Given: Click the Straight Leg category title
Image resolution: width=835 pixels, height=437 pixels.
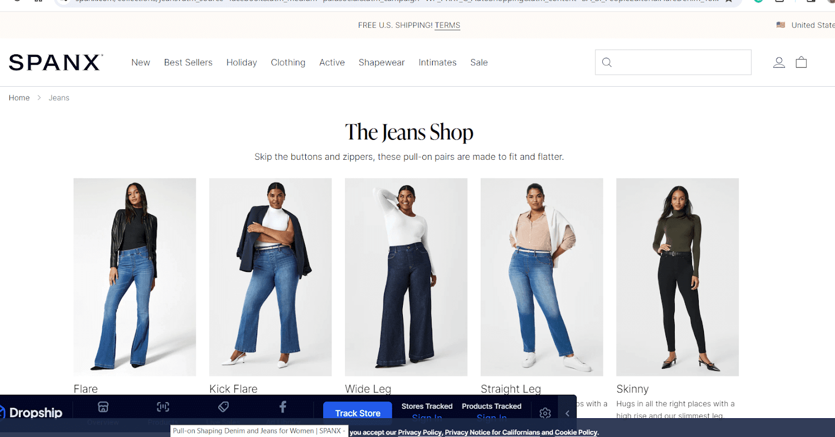Looking at the screenshot, I should (x=511, y=389).
